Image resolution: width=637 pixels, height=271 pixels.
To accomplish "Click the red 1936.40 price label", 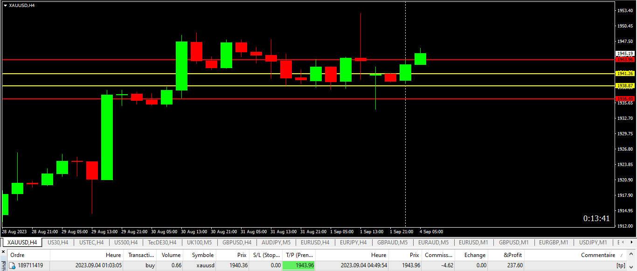I will (624, 98).
